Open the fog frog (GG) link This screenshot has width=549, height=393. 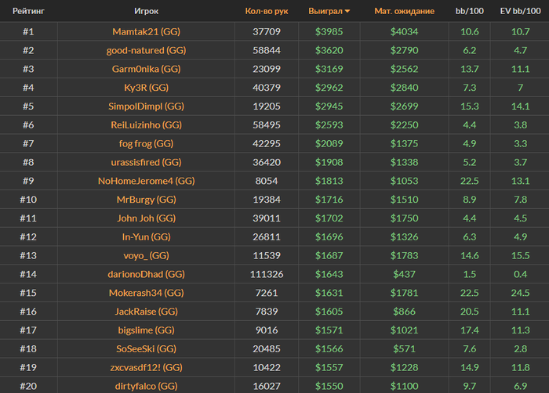coord(146,144)
